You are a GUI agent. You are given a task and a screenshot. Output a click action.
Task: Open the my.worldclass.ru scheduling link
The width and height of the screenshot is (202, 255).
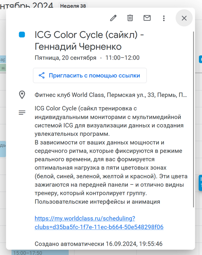click(99, 223)
